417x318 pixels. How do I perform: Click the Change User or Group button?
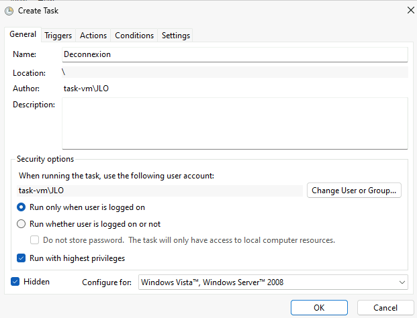tap(354, 191)
